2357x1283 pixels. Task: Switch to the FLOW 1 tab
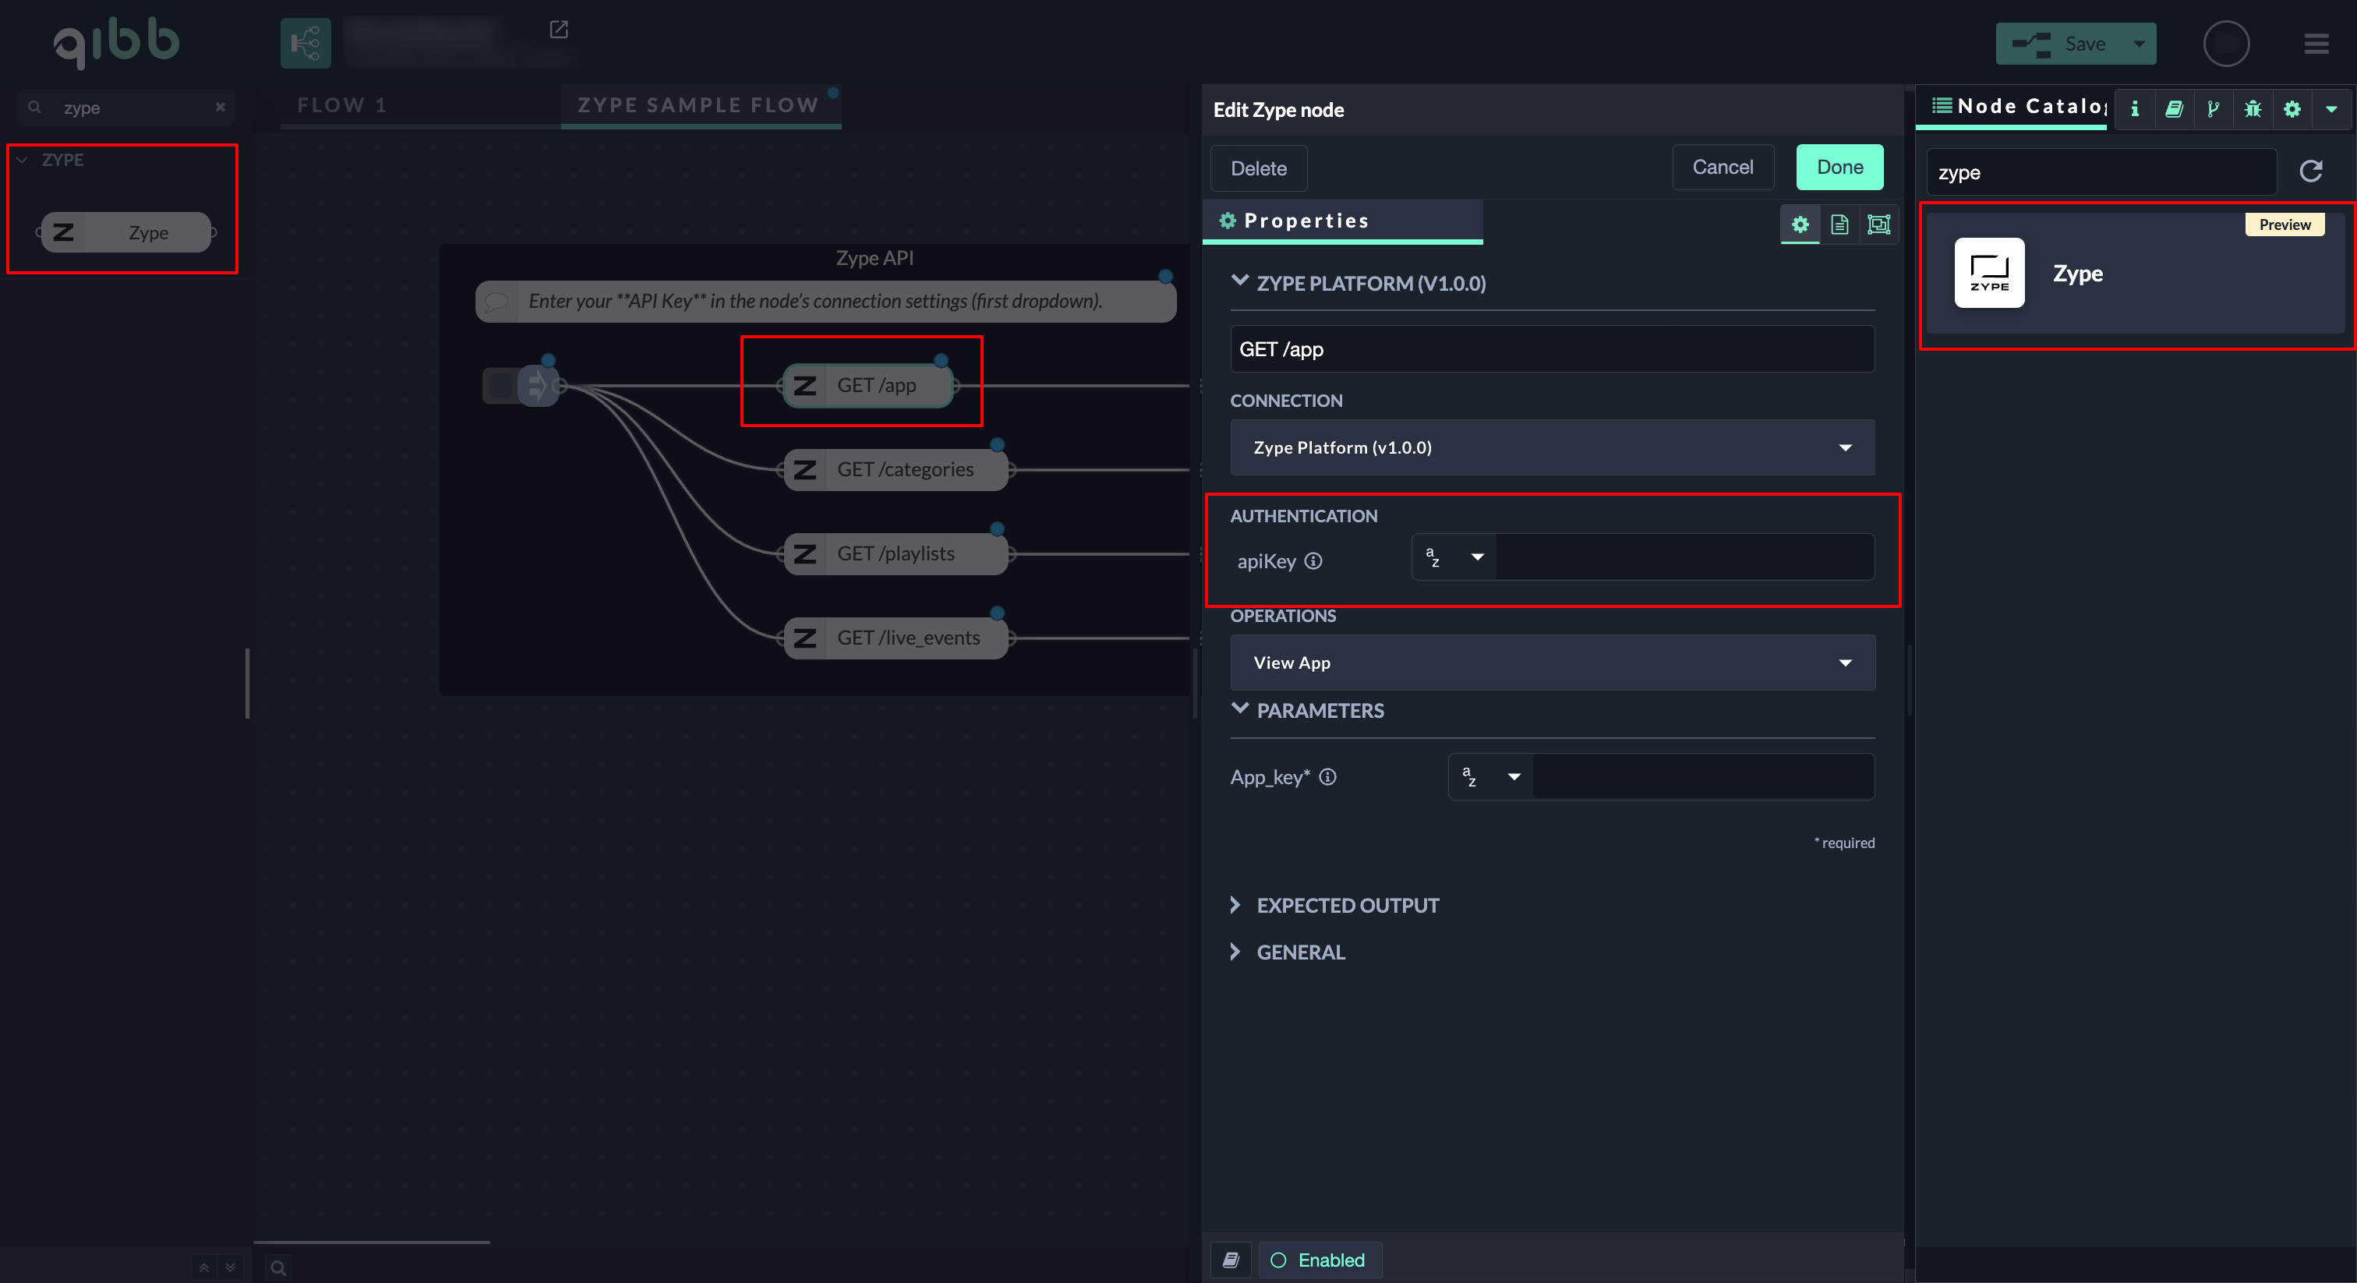coord(341,105)
